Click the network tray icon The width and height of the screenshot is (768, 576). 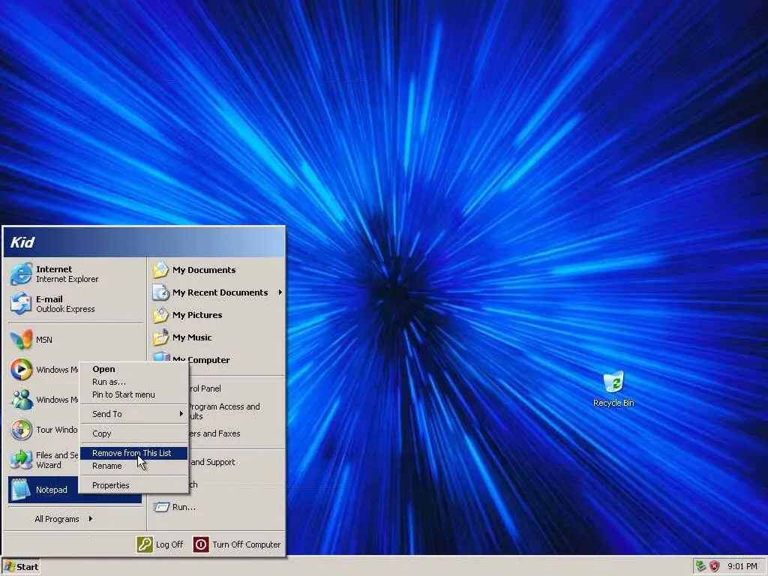pyautogui.click(x=701, y=566)
